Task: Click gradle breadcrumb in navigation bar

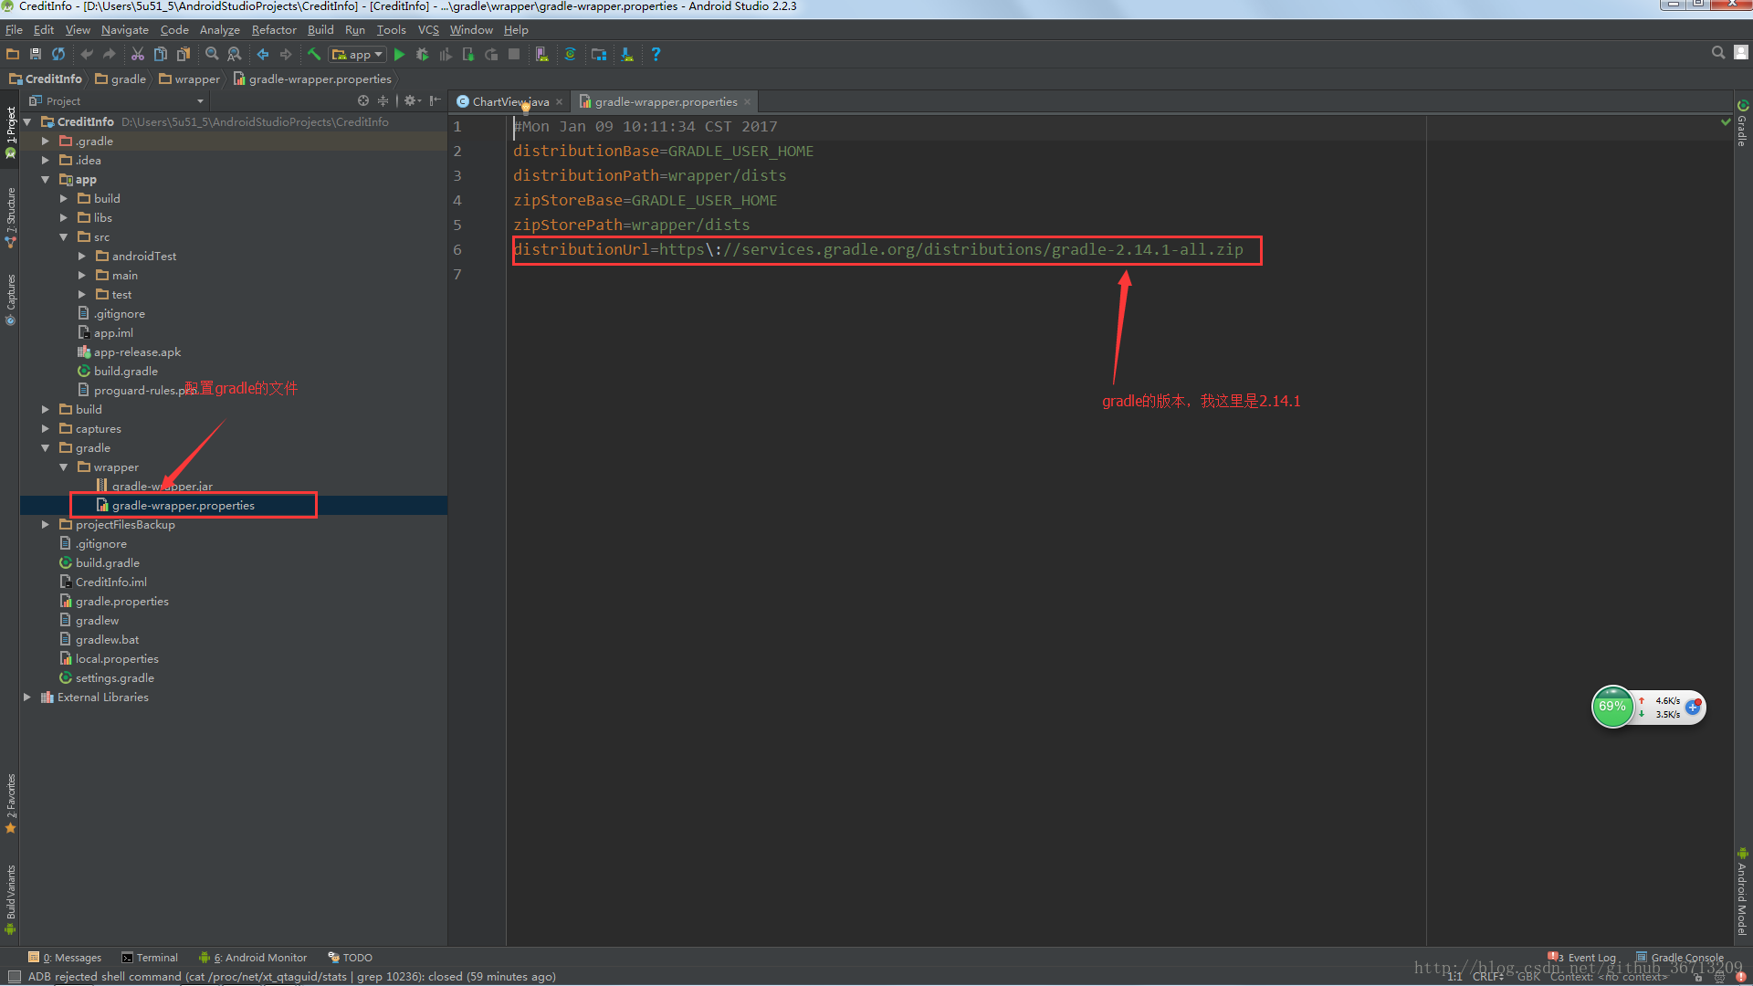Action: pyautogui.click(x=121, y=79)
